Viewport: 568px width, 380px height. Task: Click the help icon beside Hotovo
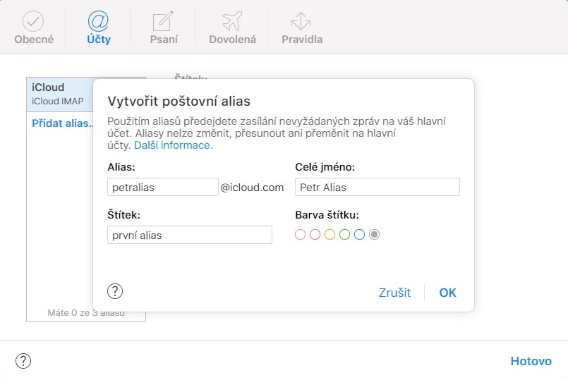click(x=23, y=361)
